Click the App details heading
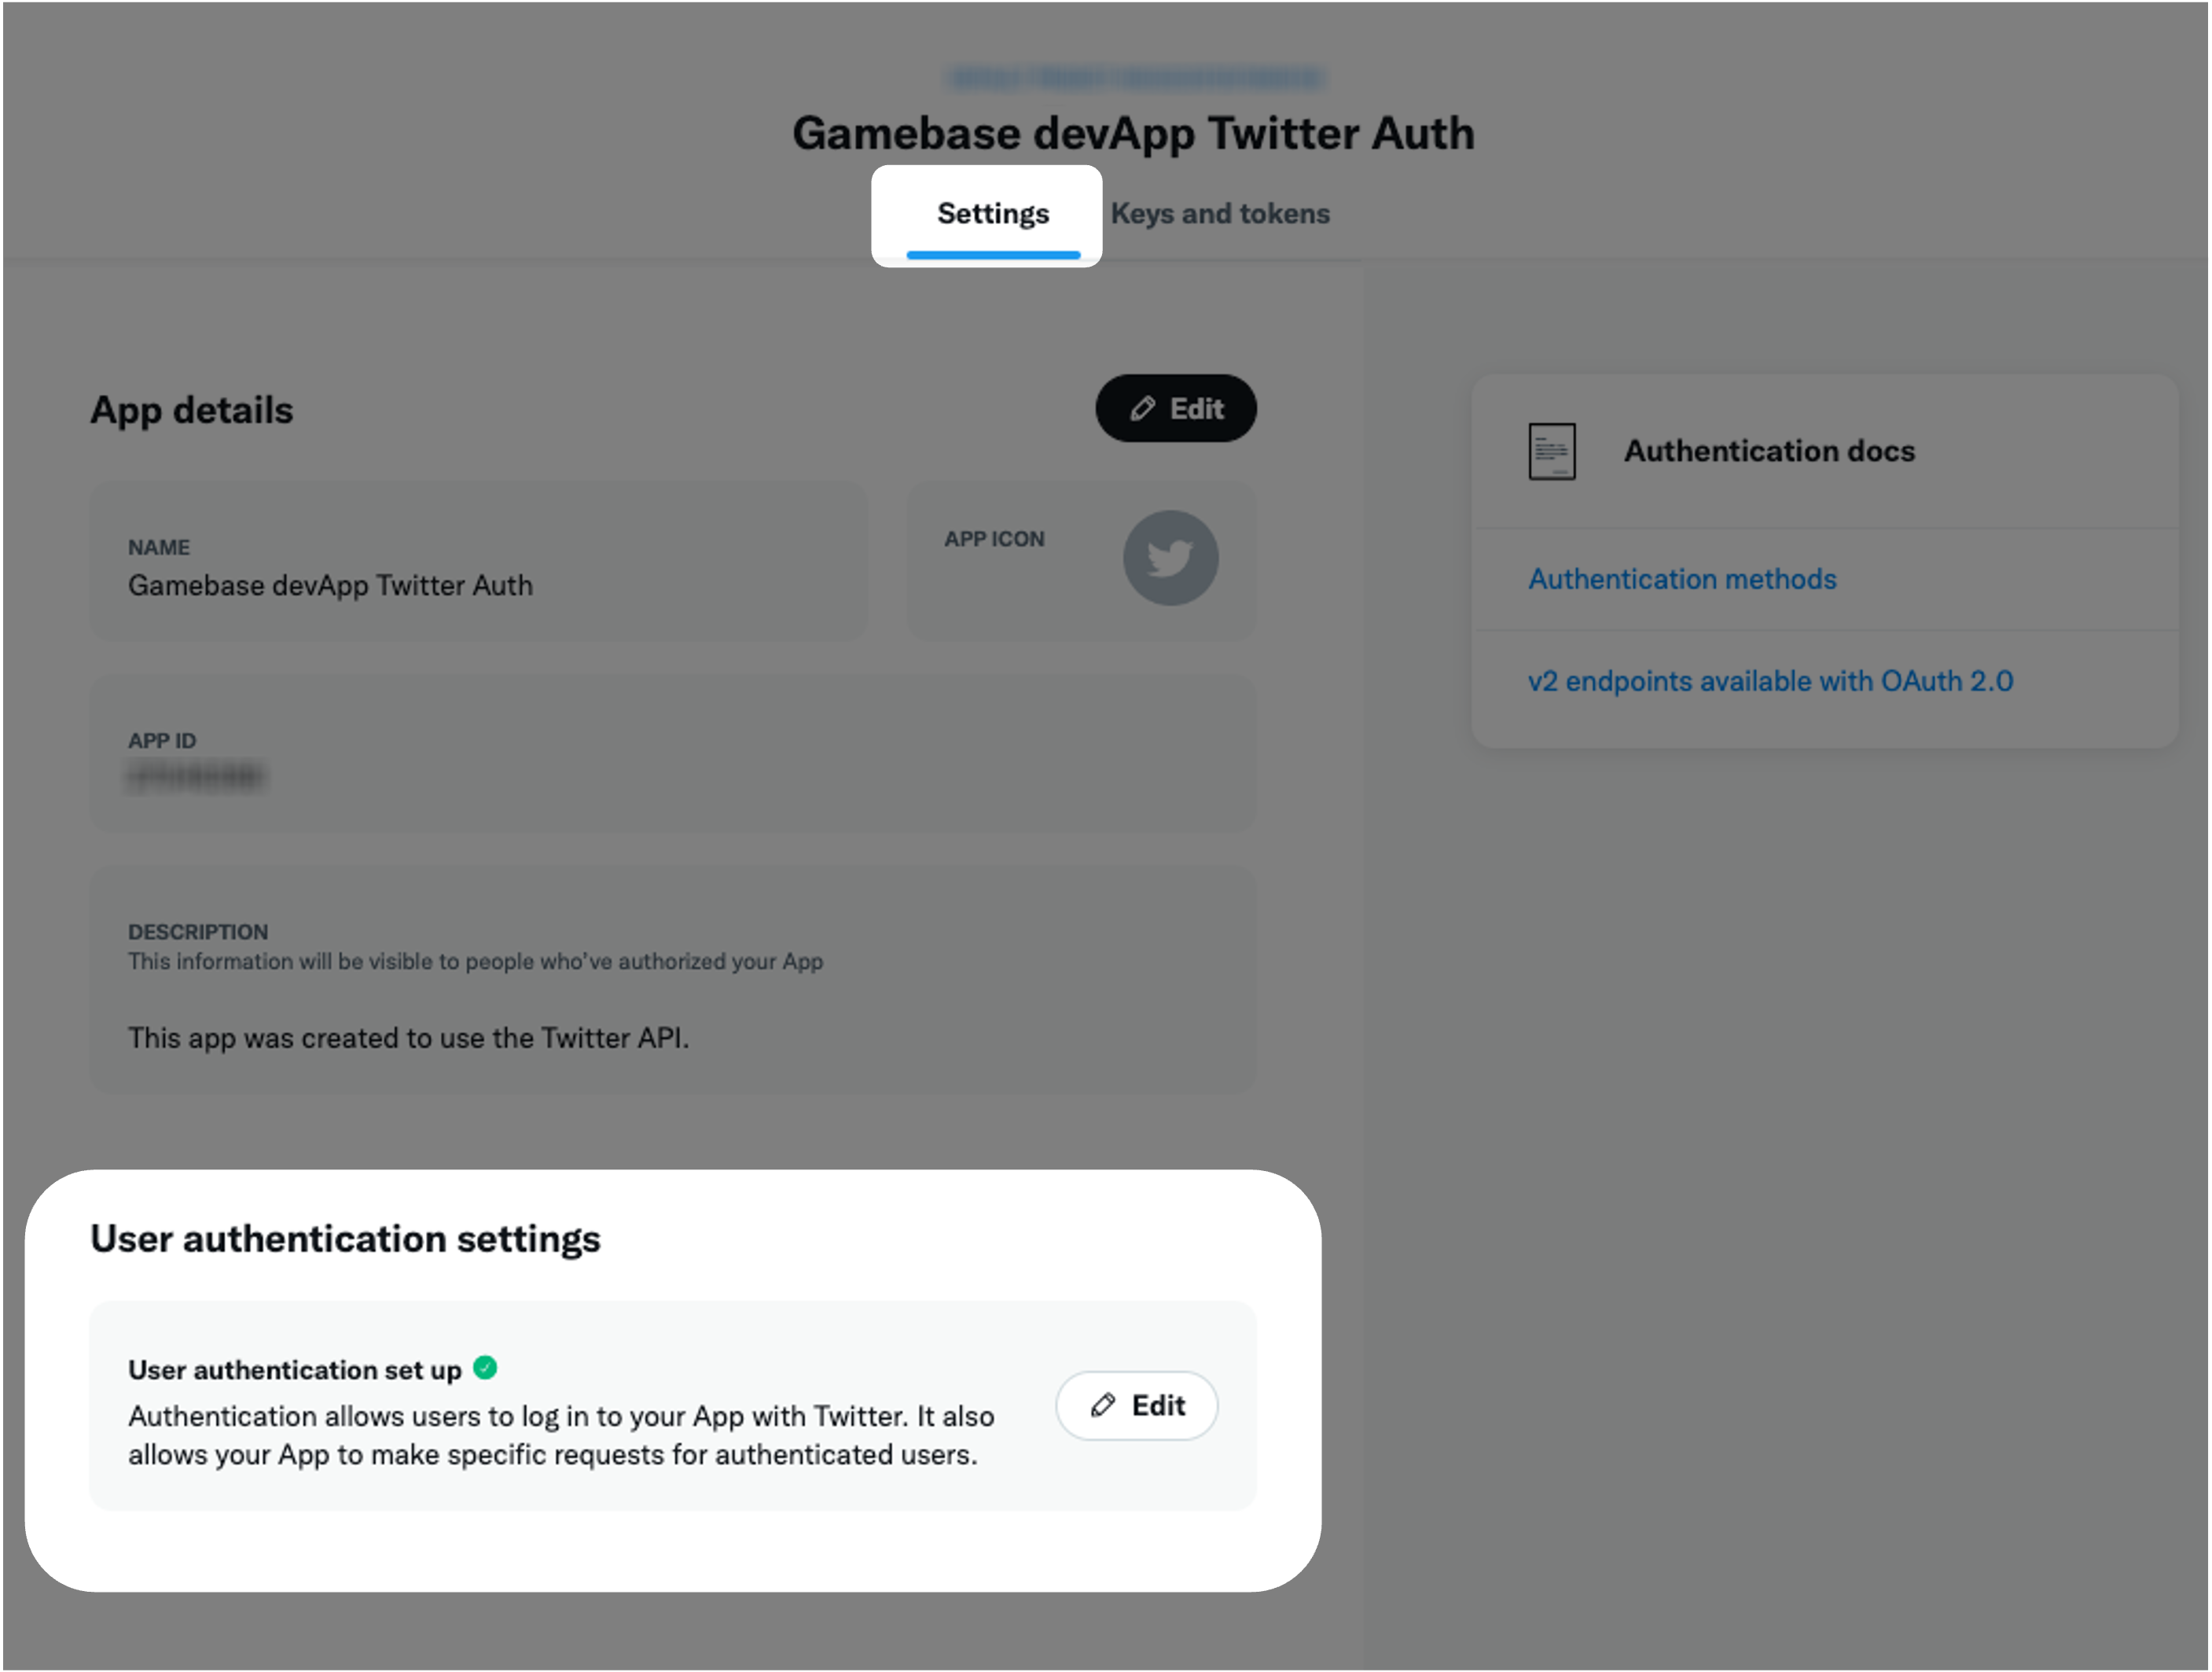This screenshot has height=1672, width=2212. [x=191, y=411]
